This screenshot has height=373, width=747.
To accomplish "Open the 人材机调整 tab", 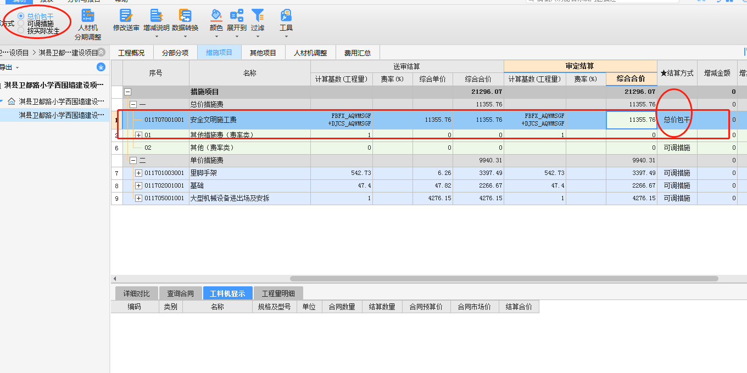I will pyautogui.click(x=310, y=53).
